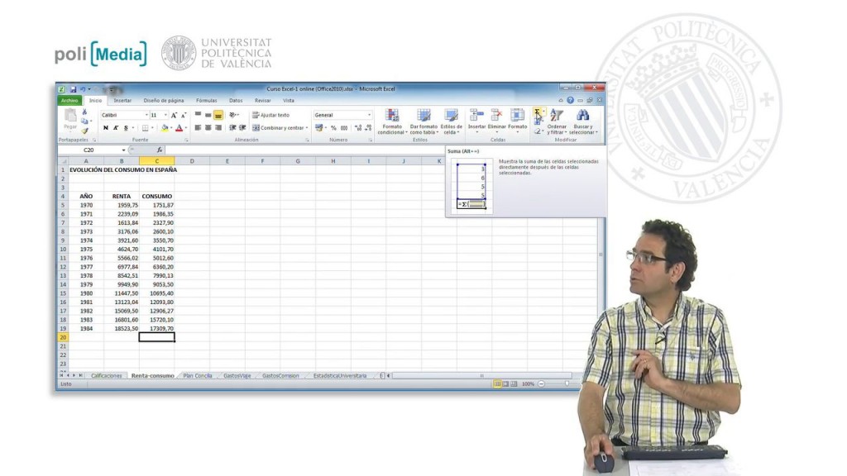847x476 pixels.
Task: Click the Insertar cells icon
Action: pyautogui.click(x=476, y=120)
